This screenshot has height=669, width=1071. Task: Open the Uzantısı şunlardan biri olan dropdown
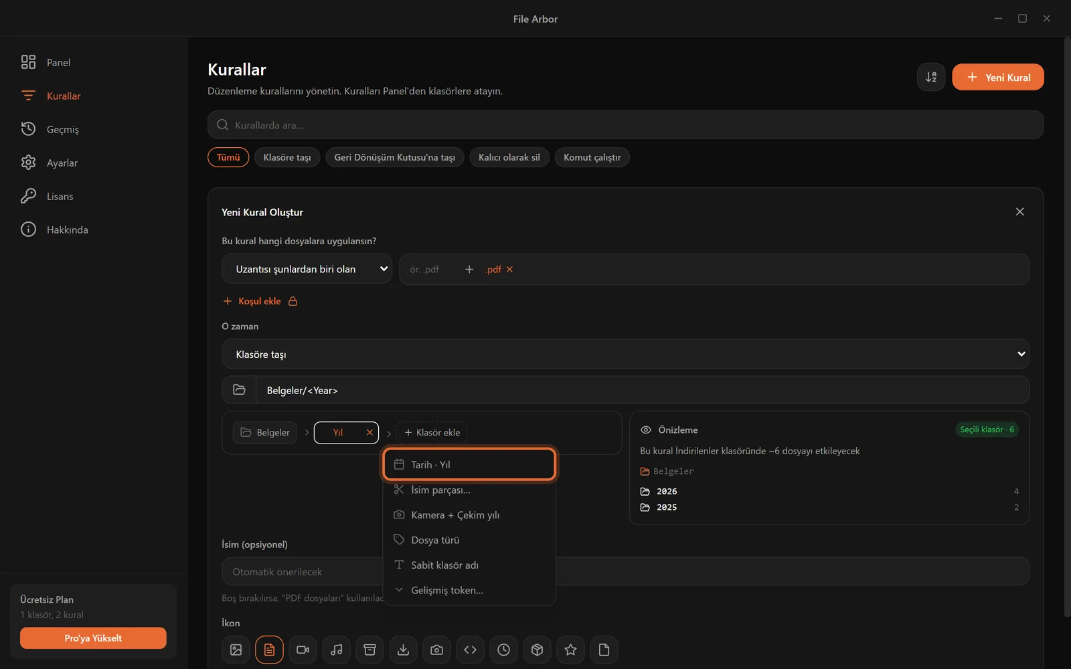[307, 269]
